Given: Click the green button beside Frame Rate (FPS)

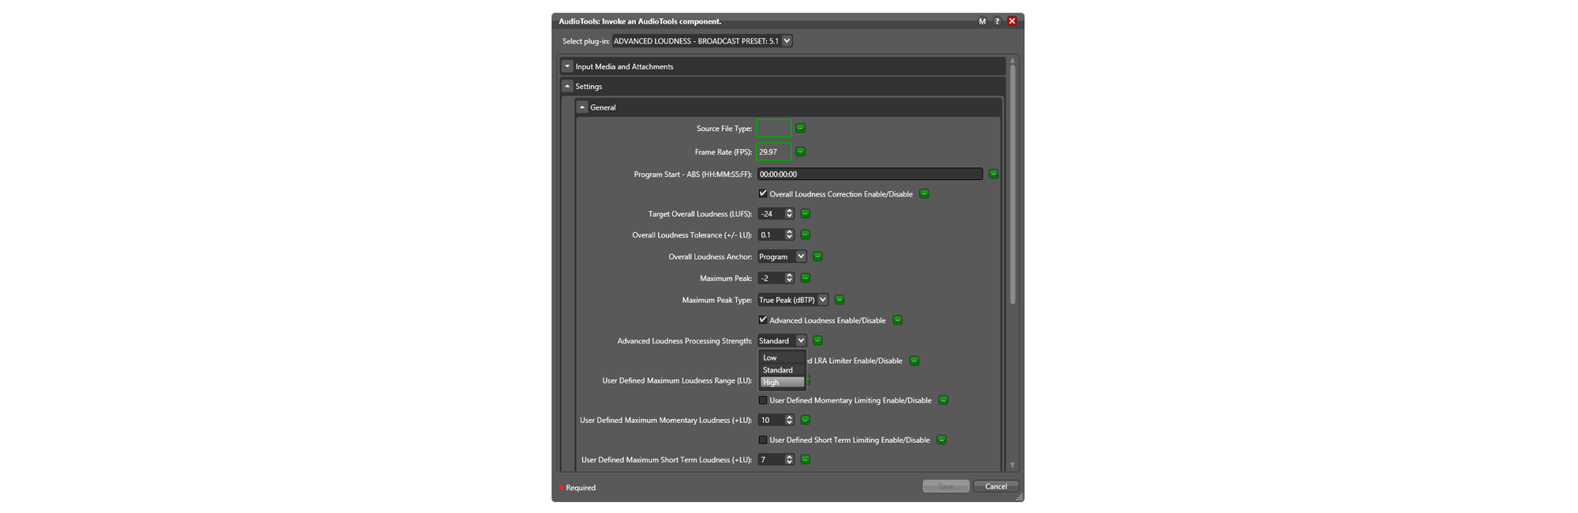Looking at the screenshot, I should point(800,152).
